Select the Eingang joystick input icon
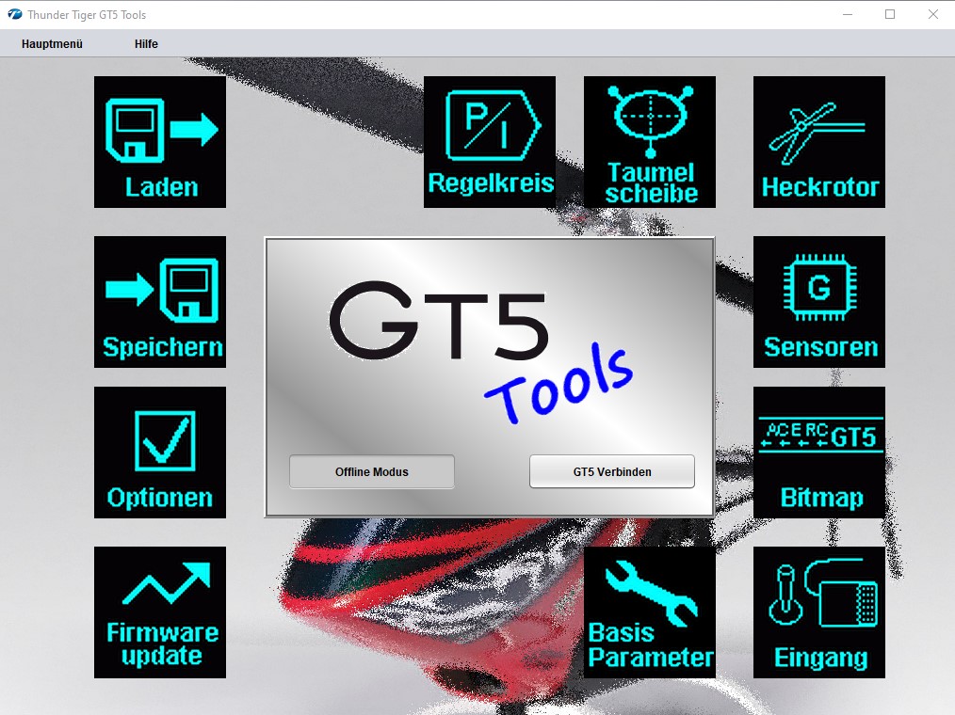 pyautogui.click(x=819, y=612)
